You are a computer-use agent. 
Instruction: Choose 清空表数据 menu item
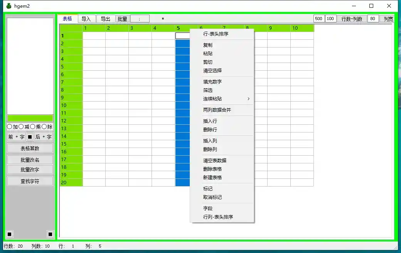222,161
